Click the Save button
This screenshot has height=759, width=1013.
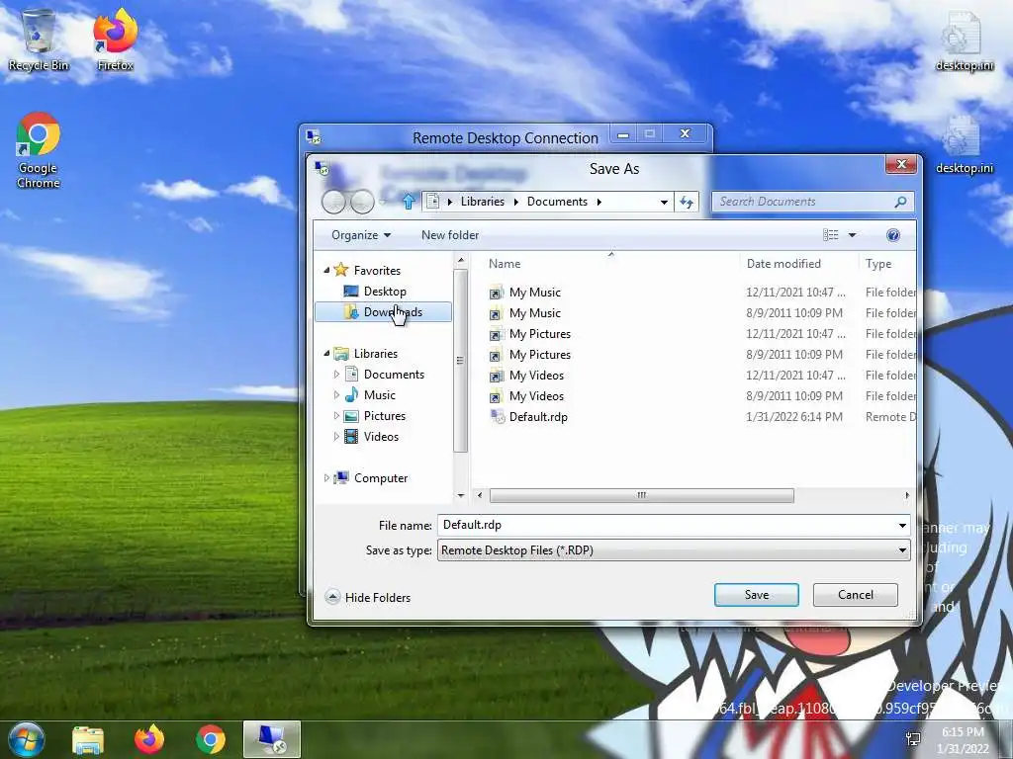coord(757,594)
